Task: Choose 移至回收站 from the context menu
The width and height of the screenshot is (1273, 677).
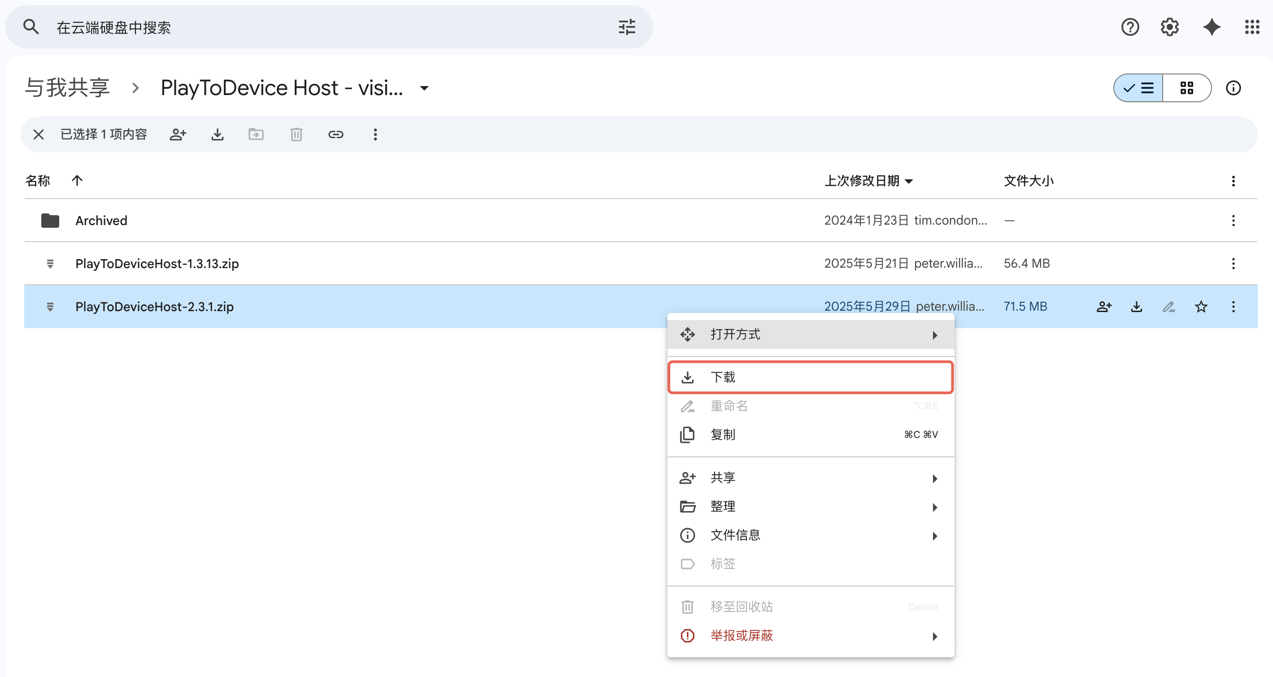Action: [x=811, y=607]
